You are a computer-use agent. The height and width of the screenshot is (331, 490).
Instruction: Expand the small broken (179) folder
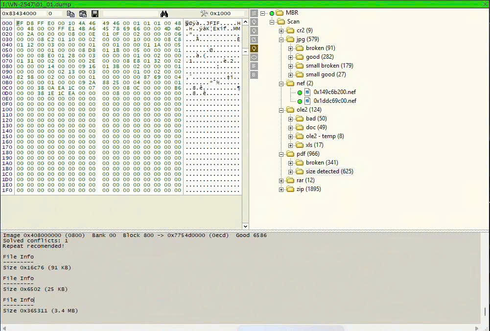coord(291,66)
